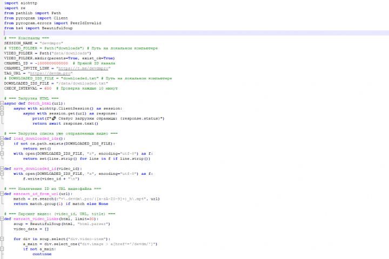The height and width of the screenshot is (259, 389).
Task: Collapse fold at open(DOWNLOADED_IDS_FILE, "r") line
Action: 2,154
